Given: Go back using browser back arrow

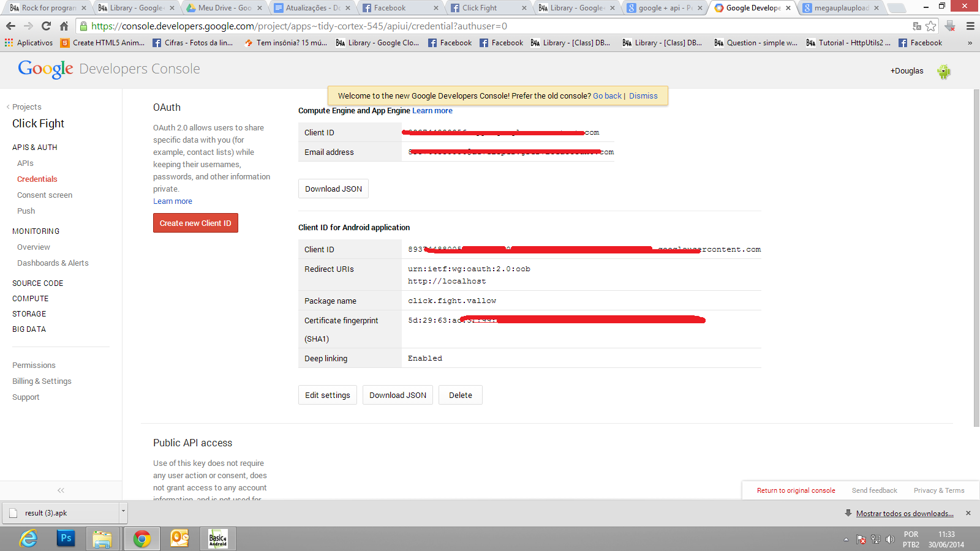Looking at the screenshot, I should click(x=10, y=26).
